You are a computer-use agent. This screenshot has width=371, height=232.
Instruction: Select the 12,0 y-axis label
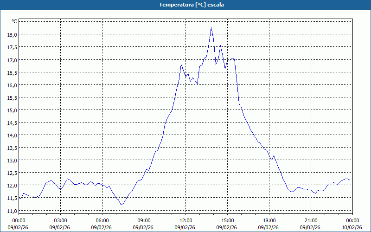pos(12,185)
